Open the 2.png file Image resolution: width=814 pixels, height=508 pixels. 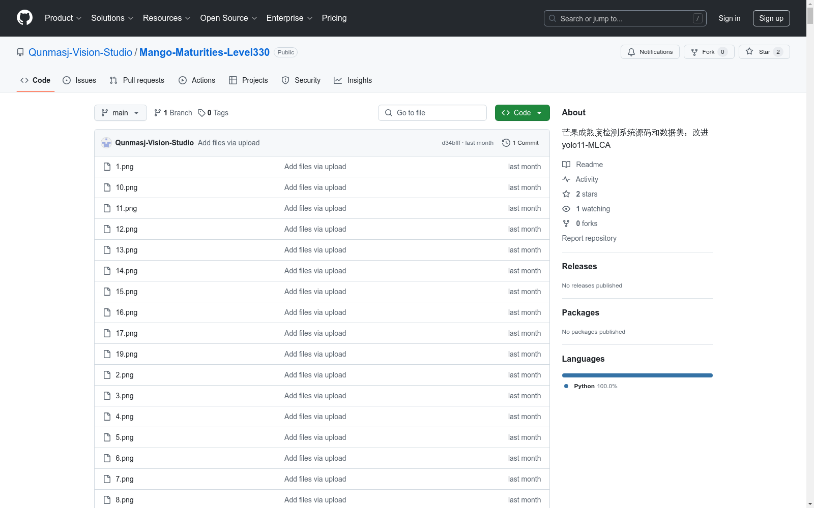point(125,375)
